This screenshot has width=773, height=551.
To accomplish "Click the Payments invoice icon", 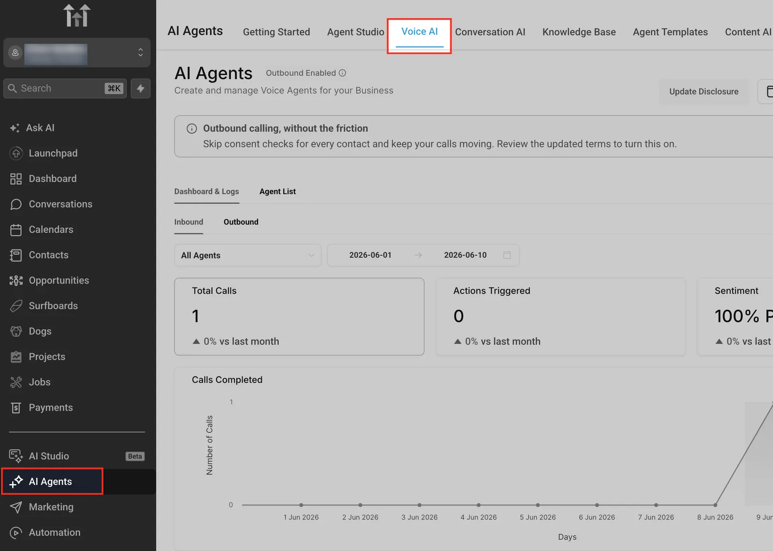I will click(x=16, y=408).
